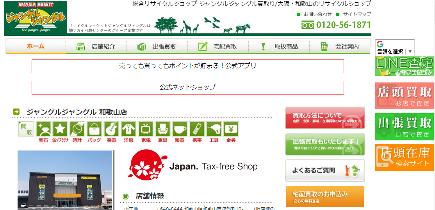Go to 宅配買取 in navigation bar
Viewport: 435px width, 210px height.
218,46
